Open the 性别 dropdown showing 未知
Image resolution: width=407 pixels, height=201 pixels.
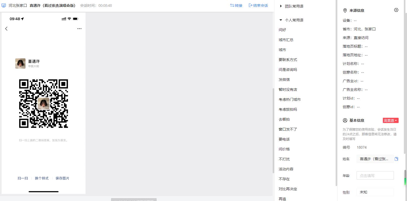tap(375, 192)
